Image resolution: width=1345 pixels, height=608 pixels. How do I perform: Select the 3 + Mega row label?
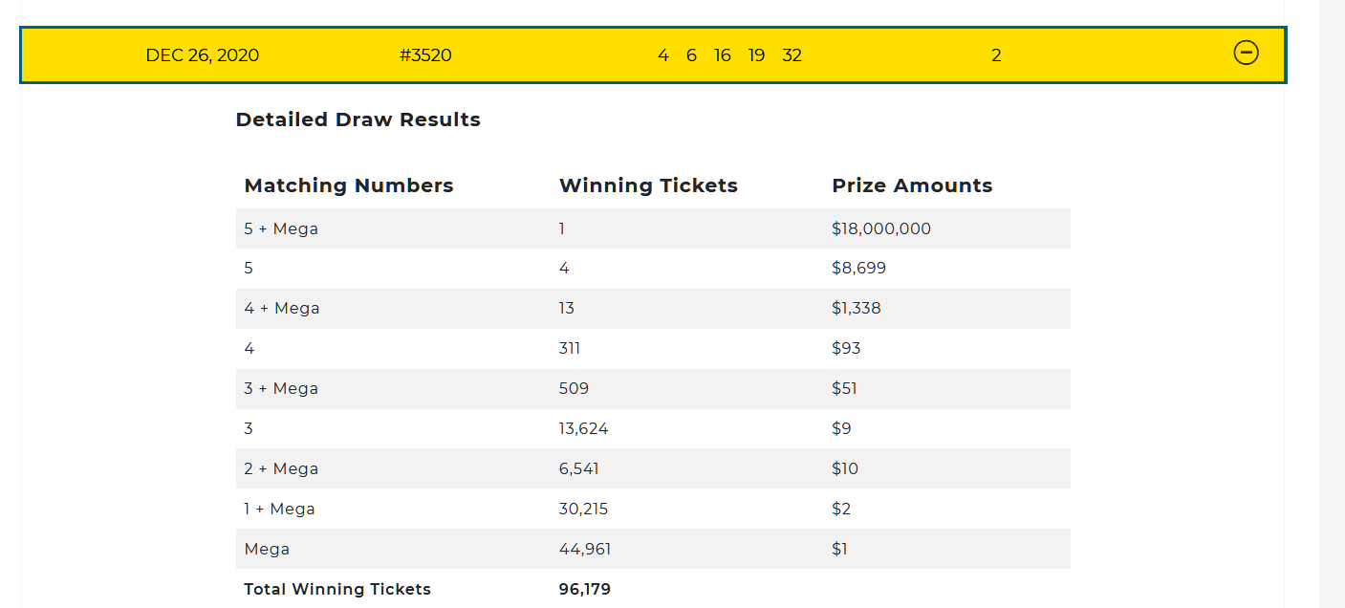[281, 389]
